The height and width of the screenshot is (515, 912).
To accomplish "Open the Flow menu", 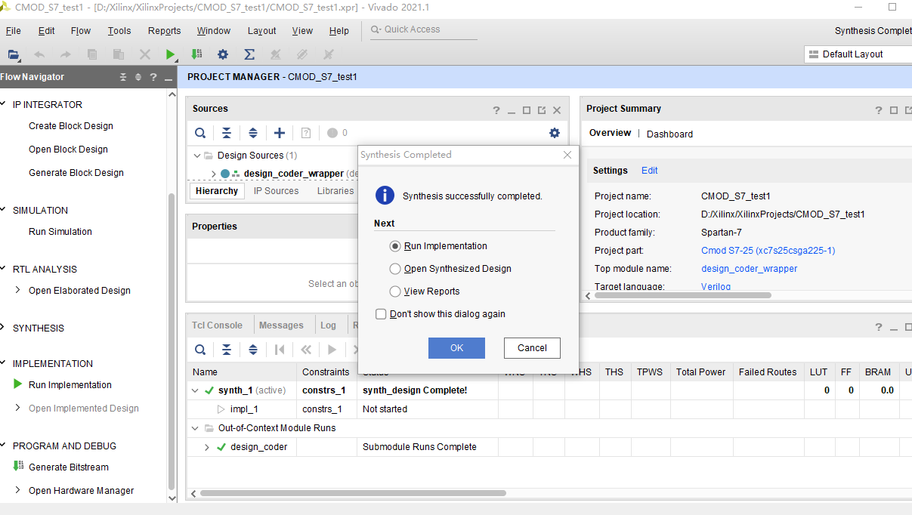I will pos(81,31).
